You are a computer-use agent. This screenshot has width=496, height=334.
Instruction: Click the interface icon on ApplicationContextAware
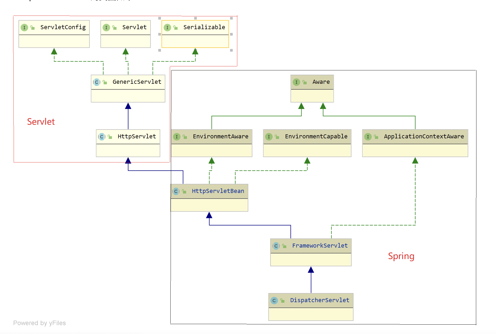pos(368,137)
